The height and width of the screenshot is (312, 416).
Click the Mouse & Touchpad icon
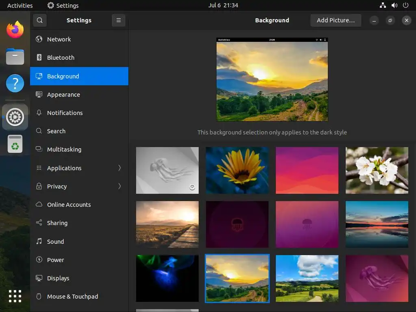[x=39, y=296]
